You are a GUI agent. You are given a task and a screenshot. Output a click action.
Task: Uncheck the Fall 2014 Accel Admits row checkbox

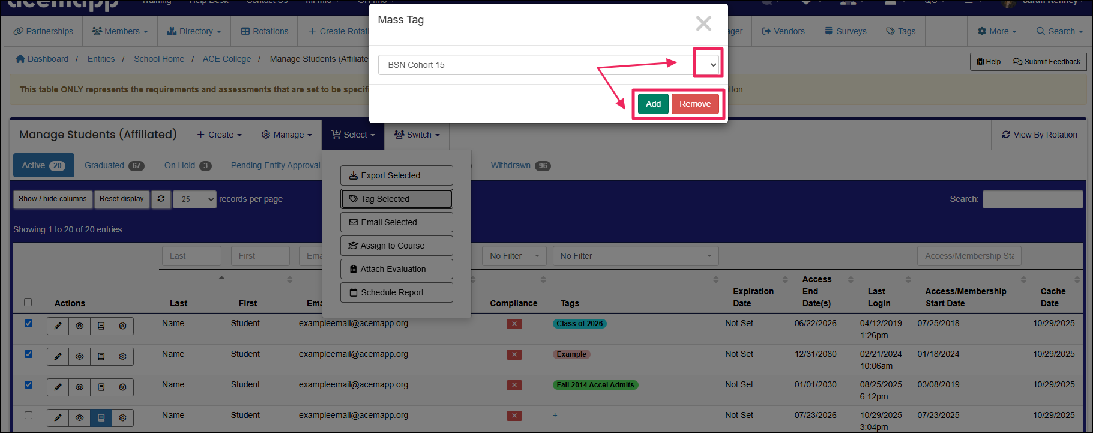(x=28, y=384)
